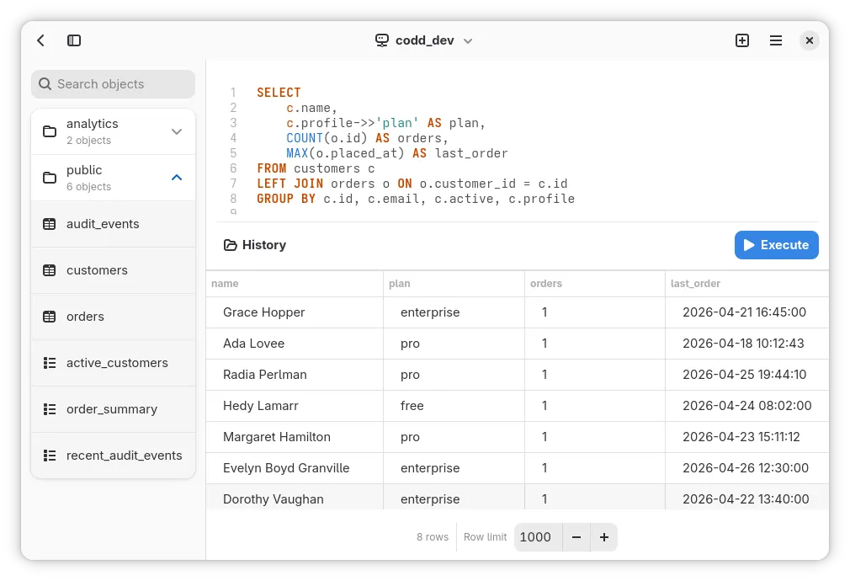This screenshot has width=850, height=581.
Task: Open the codd_dev connection dropdown arrow
Action: tap(468, 41)
